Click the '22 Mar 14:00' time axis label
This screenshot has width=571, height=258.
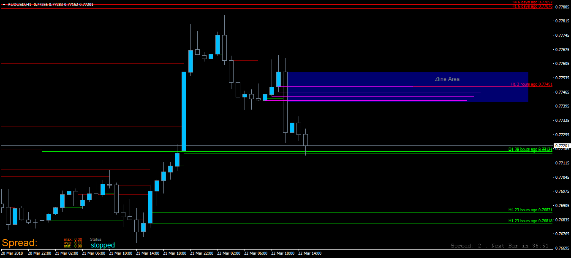pyautogui.click(x=310, y=253)
